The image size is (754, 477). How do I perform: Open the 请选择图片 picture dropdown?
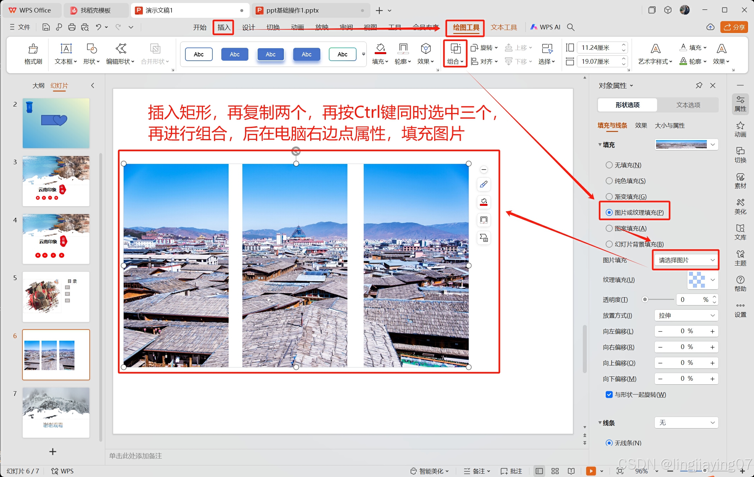686,260
